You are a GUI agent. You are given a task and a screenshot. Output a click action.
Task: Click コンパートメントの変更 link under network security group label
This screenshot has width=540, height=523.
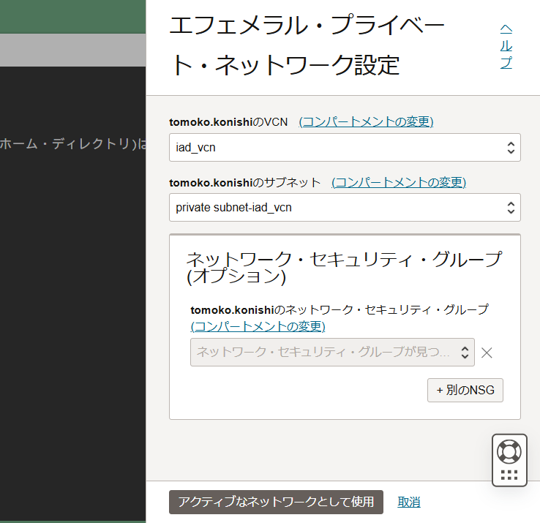258,326
